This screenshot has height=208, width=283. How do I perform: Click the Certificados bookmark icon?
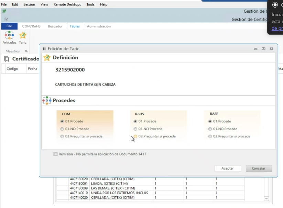7,59
